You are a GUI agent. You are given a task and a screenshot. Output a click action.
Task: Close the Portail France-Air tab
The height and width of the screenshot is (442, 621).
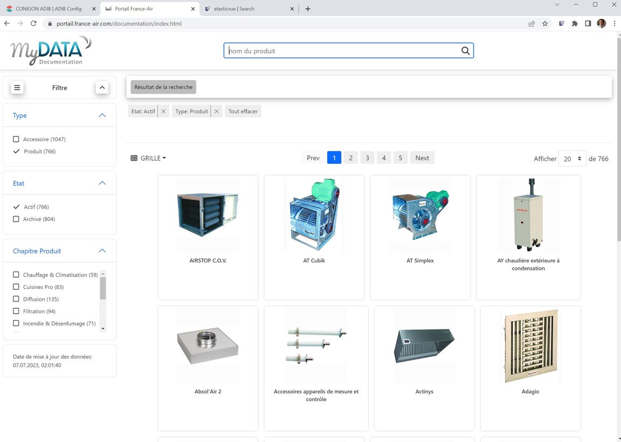point(193,9)
